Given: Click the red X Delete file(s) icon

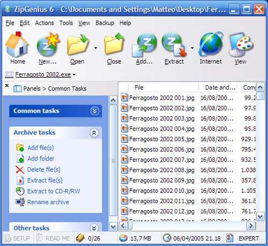Looking at the screenshot, I should pos(20,169).
